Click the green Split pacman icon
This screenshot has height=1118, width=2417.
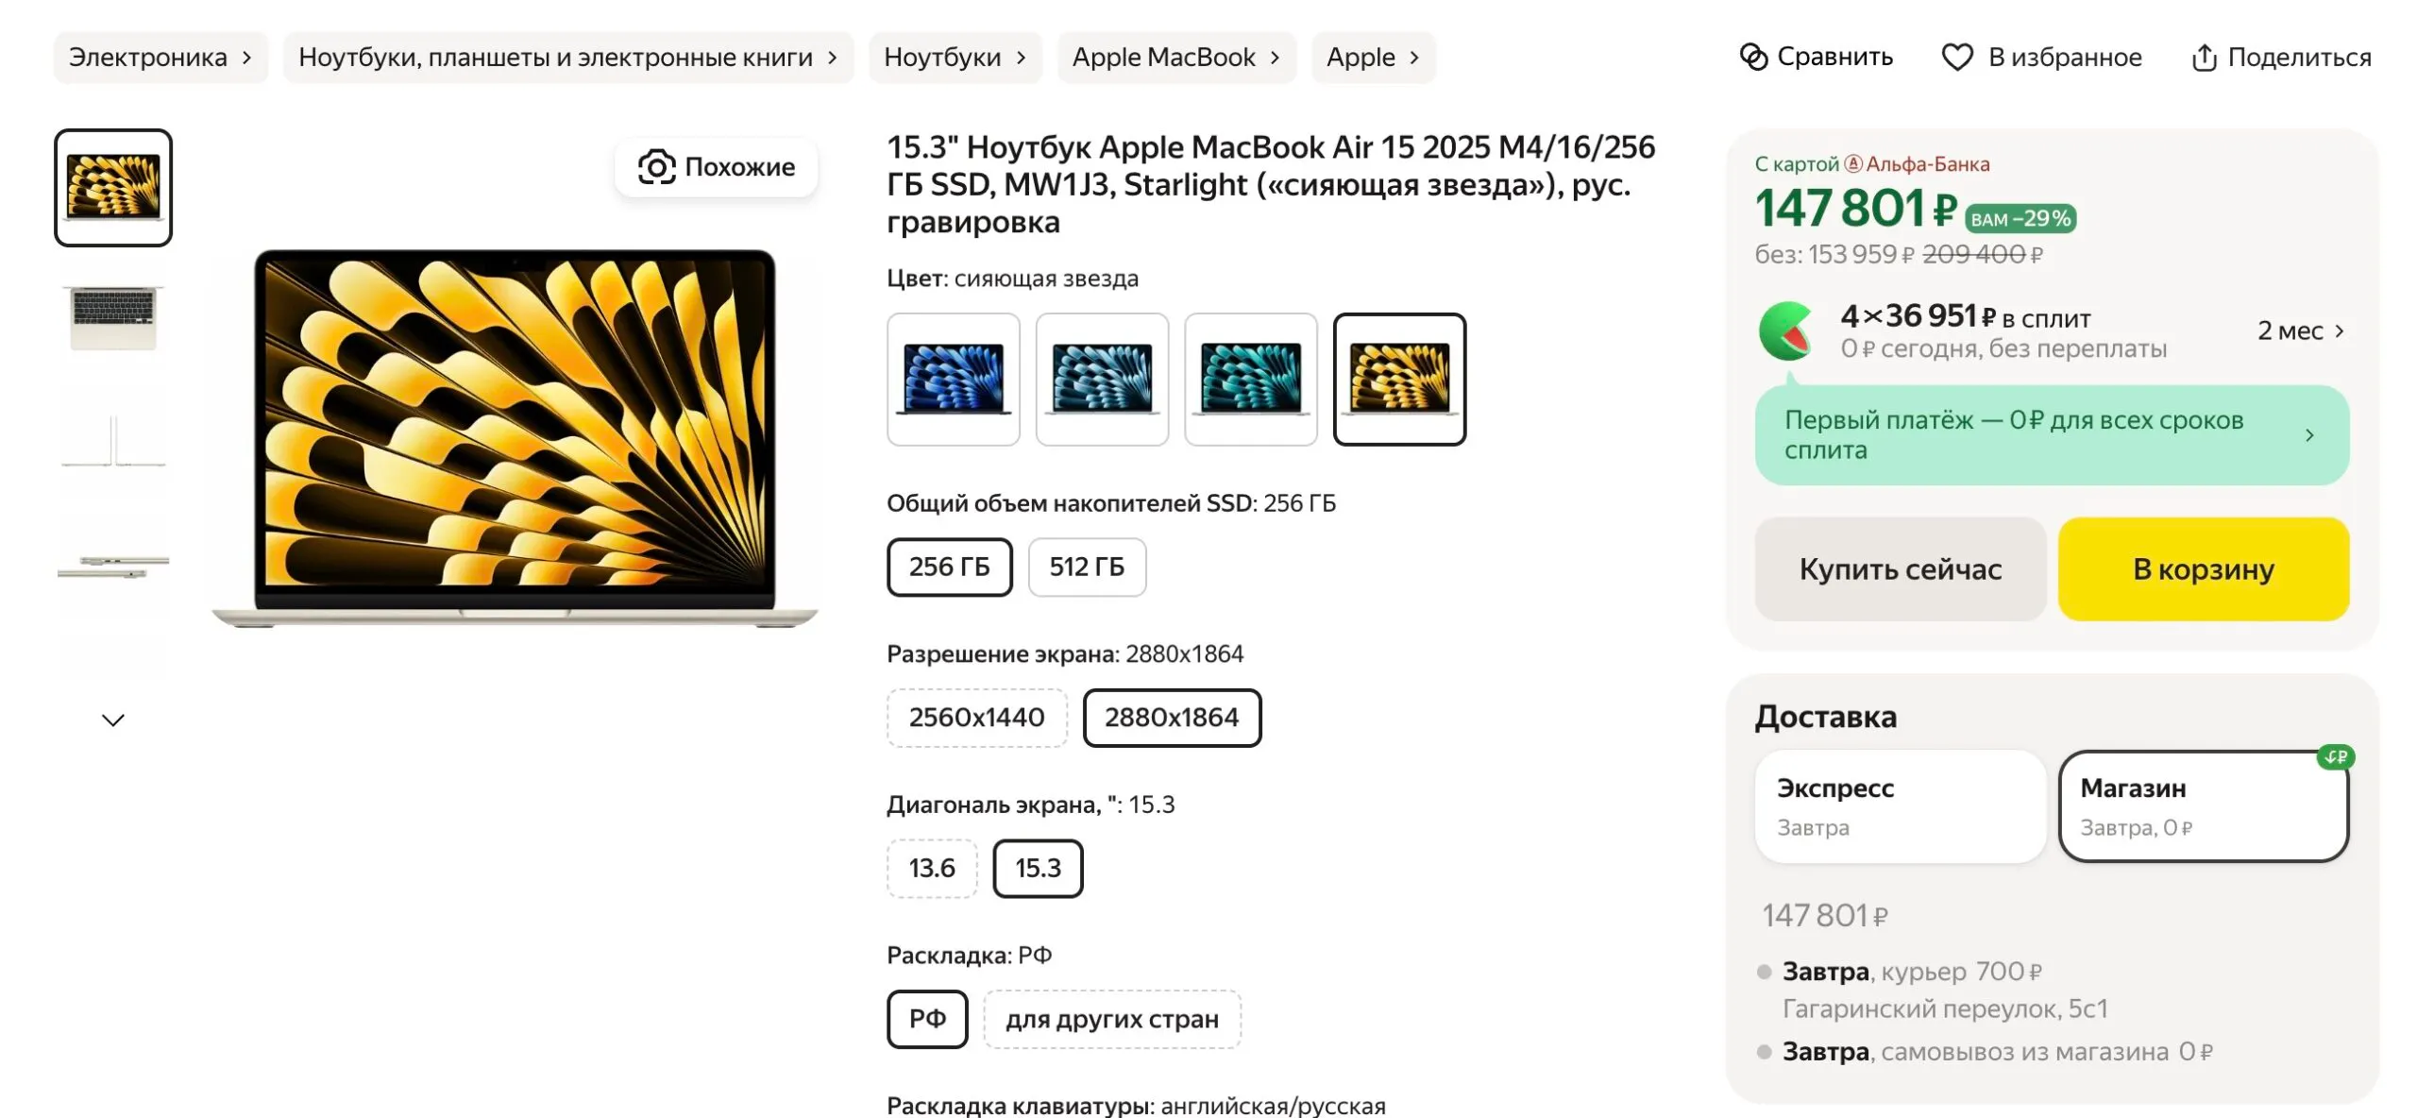coord(1785,331)
